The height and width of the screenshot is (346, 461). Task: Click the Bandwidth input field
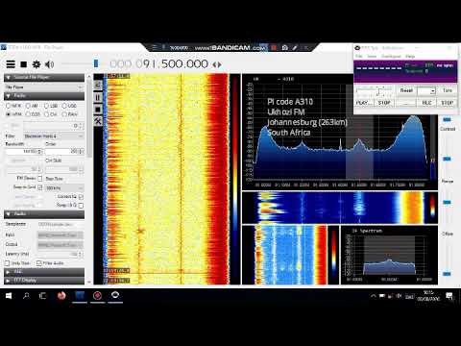tap(24, 151)
